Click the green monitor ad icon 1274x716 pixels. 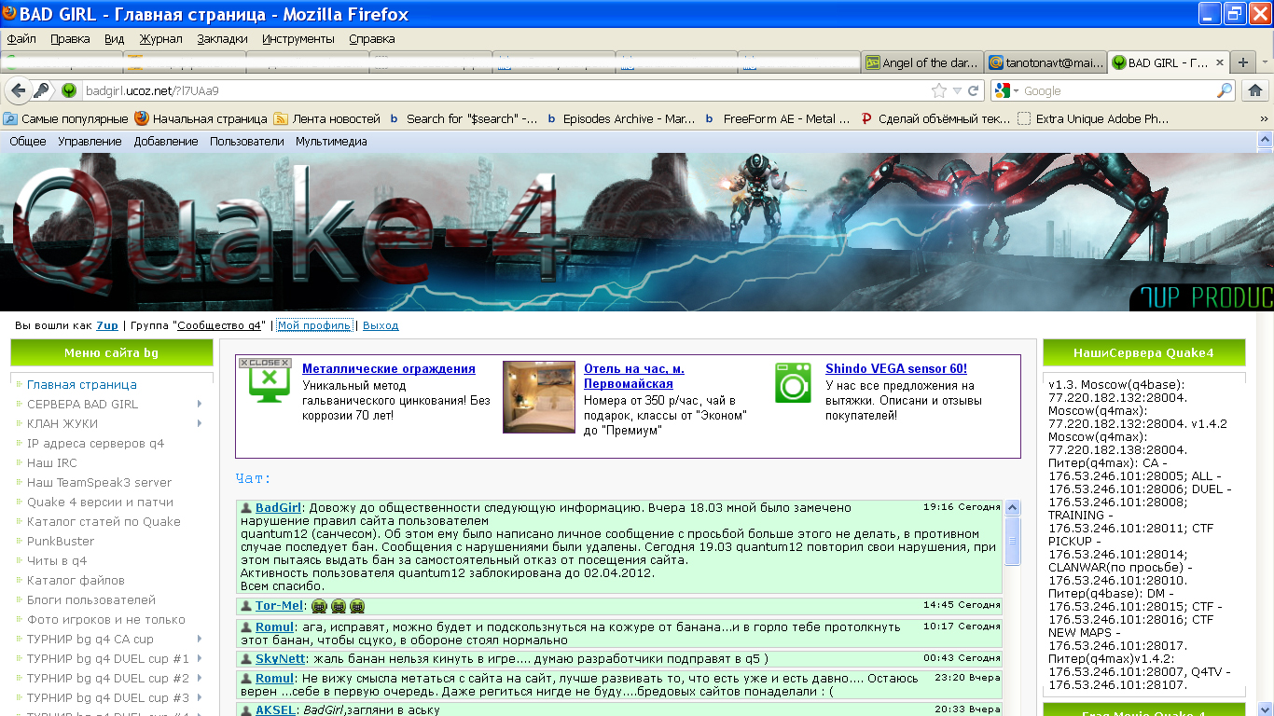pyautogui.click(x=269, y=384)
